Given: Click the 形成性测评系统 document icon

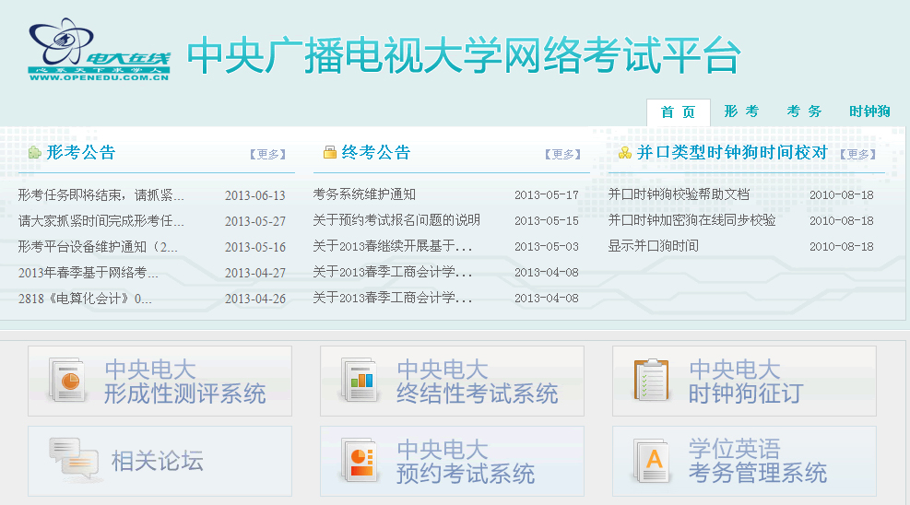Looking at the screenshot, I should click(x=68, y=381).
